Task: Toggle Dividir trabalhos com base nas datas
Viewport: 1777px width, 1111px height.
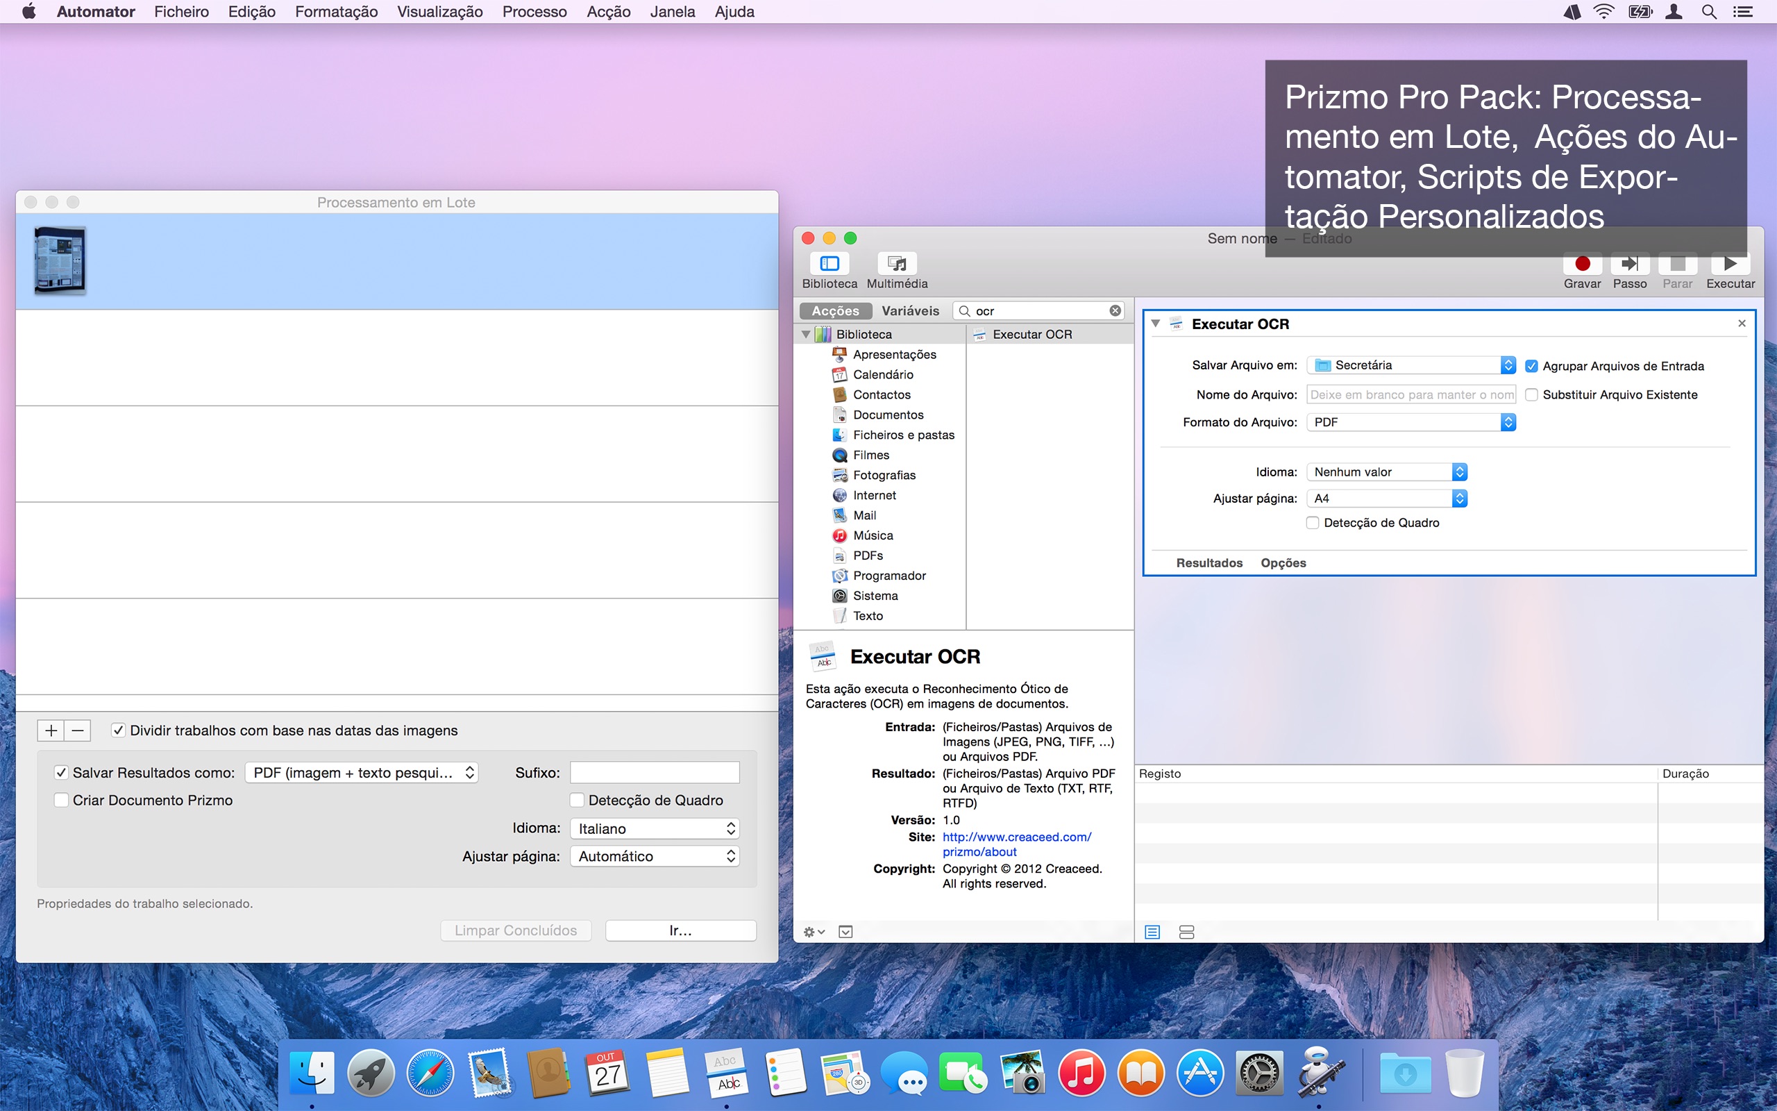Action: [x=118, y=730]
